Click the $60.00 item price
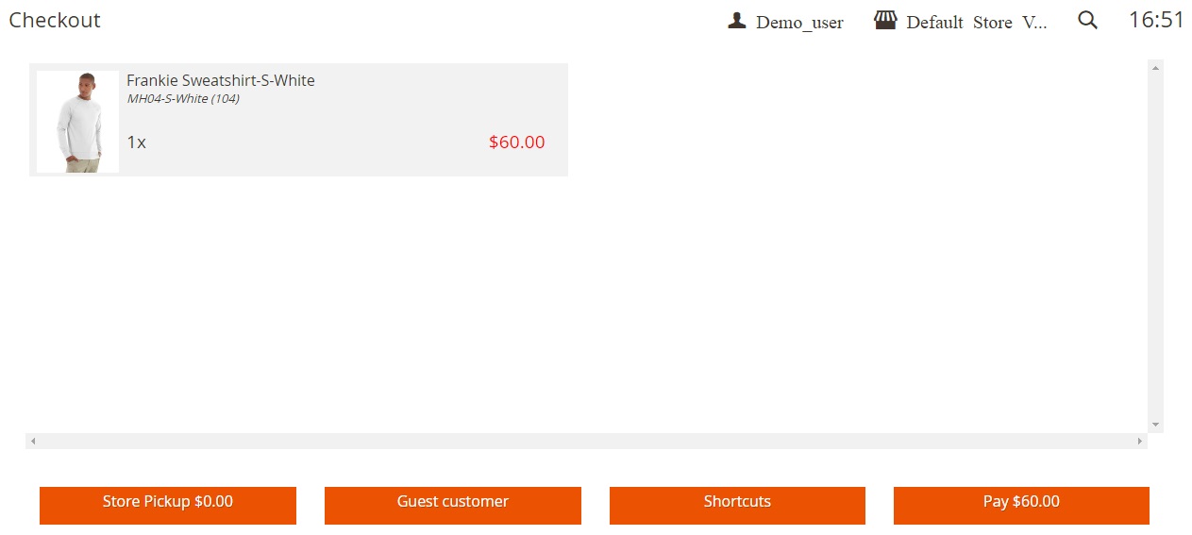This screenshot has width=1192, height=535. tap(516, 142)
